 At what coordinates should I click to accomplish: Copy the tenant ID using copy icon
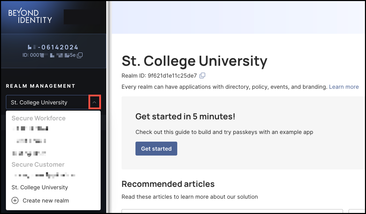(80, 55)
